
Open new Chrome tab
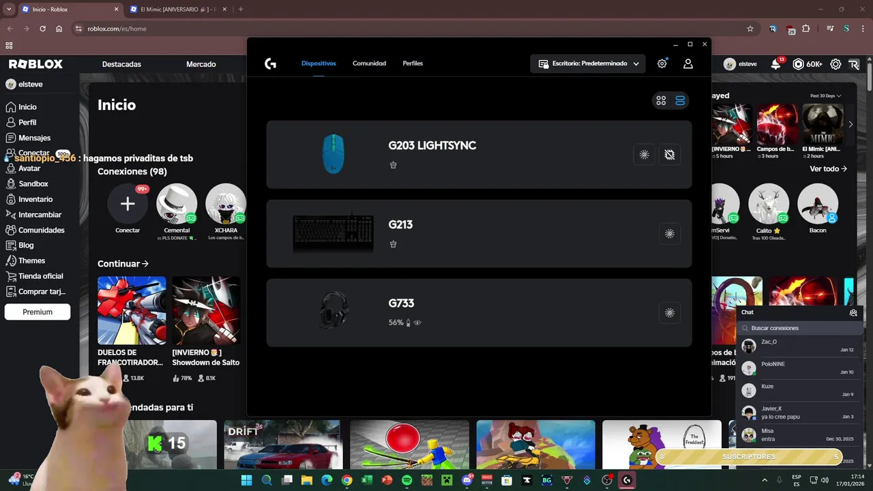point(241,10)
